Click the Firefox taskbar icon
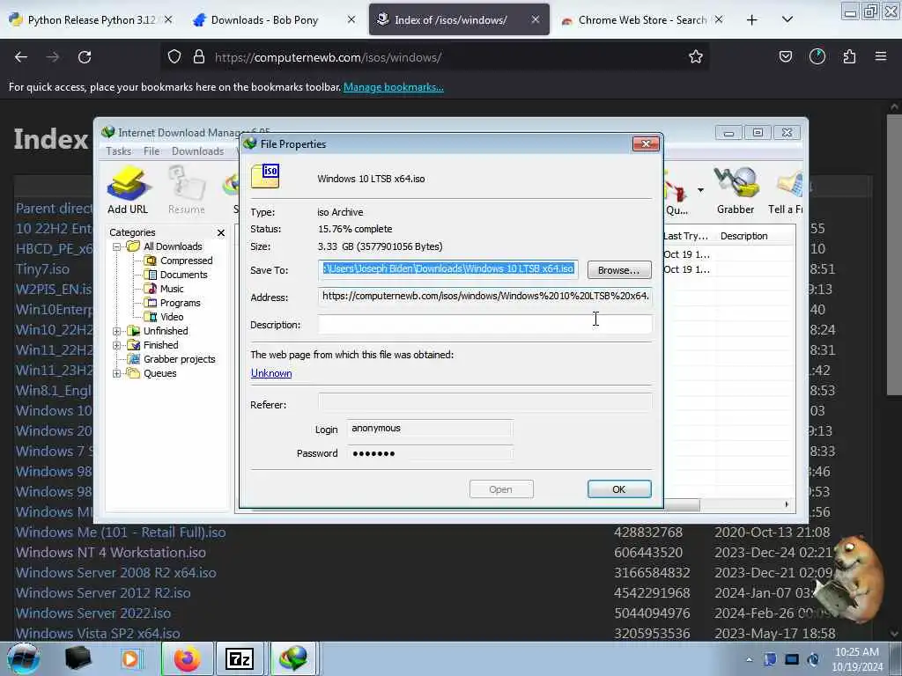 click(187, 658)
